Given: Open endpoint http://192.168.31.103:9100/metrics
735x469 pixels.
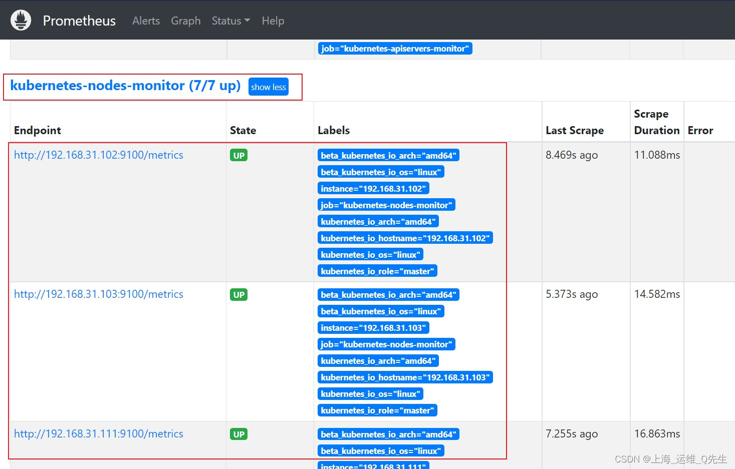Looking at the screenshot, I should [x=99, y=294].
